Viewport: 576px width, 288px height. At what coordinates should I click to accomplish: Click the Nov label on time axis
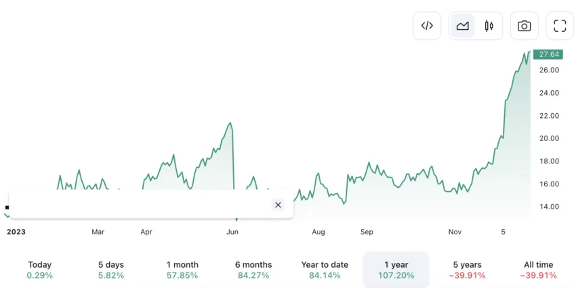[x=455, y=232]
